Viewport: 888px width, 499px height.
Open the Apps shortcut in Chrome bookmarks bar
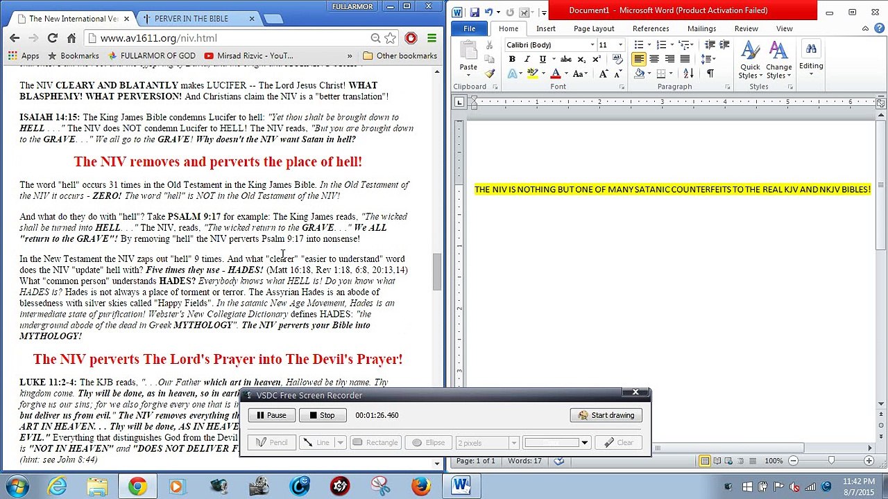tap(24, 55)
